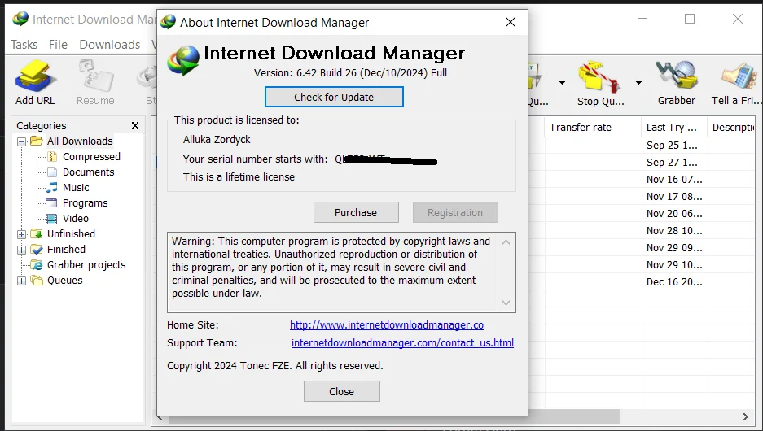Close the About dialog with X
The width and height of the screenshot is (763, 431).
click(x=511, y=22)
